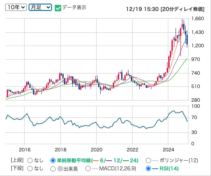This screenshot has height=176, width=211.
Task: Click the 1,660 price axis label
Action: pos(198,19)
